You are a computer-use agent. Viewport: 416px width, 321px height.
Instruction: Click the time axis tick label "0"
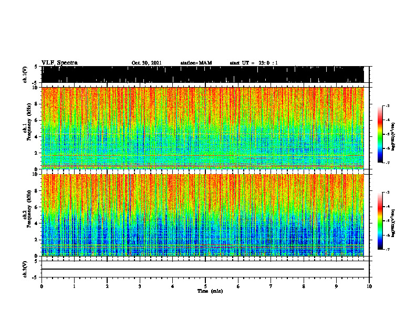click(x=41, y=286)
